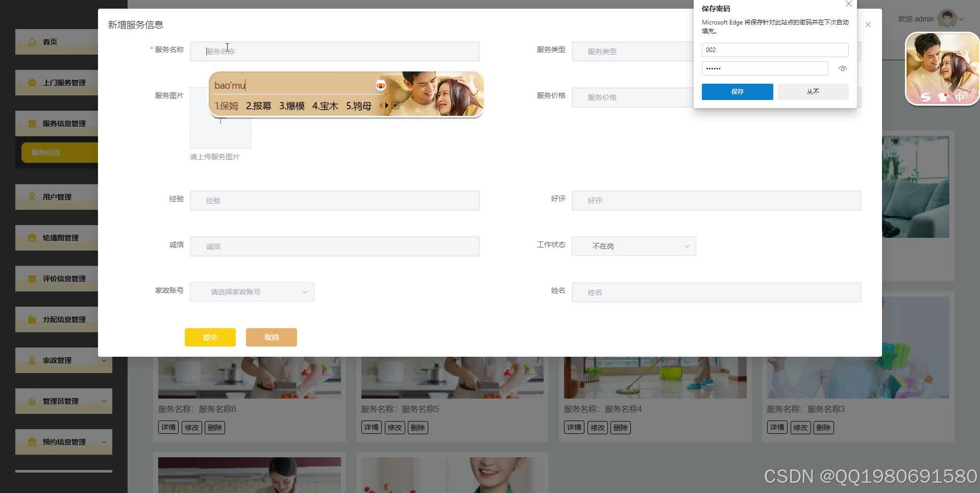The image size is (980, 493).
Task: Go to next IME candidate page arrow
Action: 387,106
